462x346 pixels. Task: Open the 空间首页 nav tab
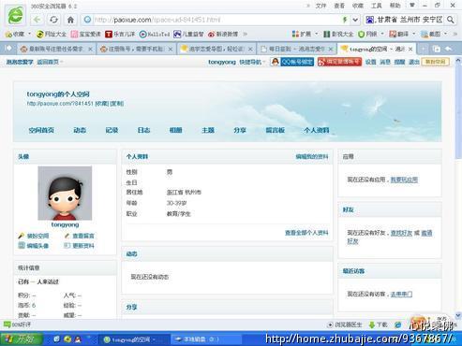41,130
